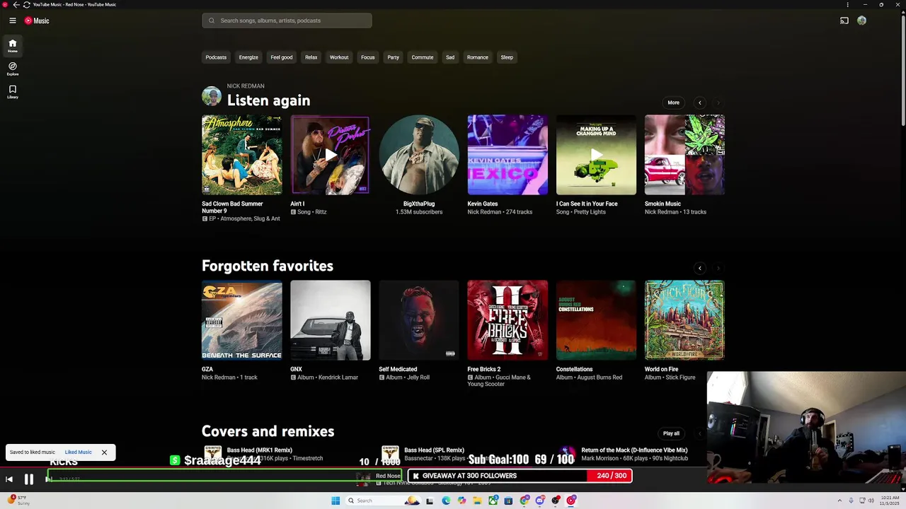Expand the system tray hidden icons chevron

pos(840,501)
